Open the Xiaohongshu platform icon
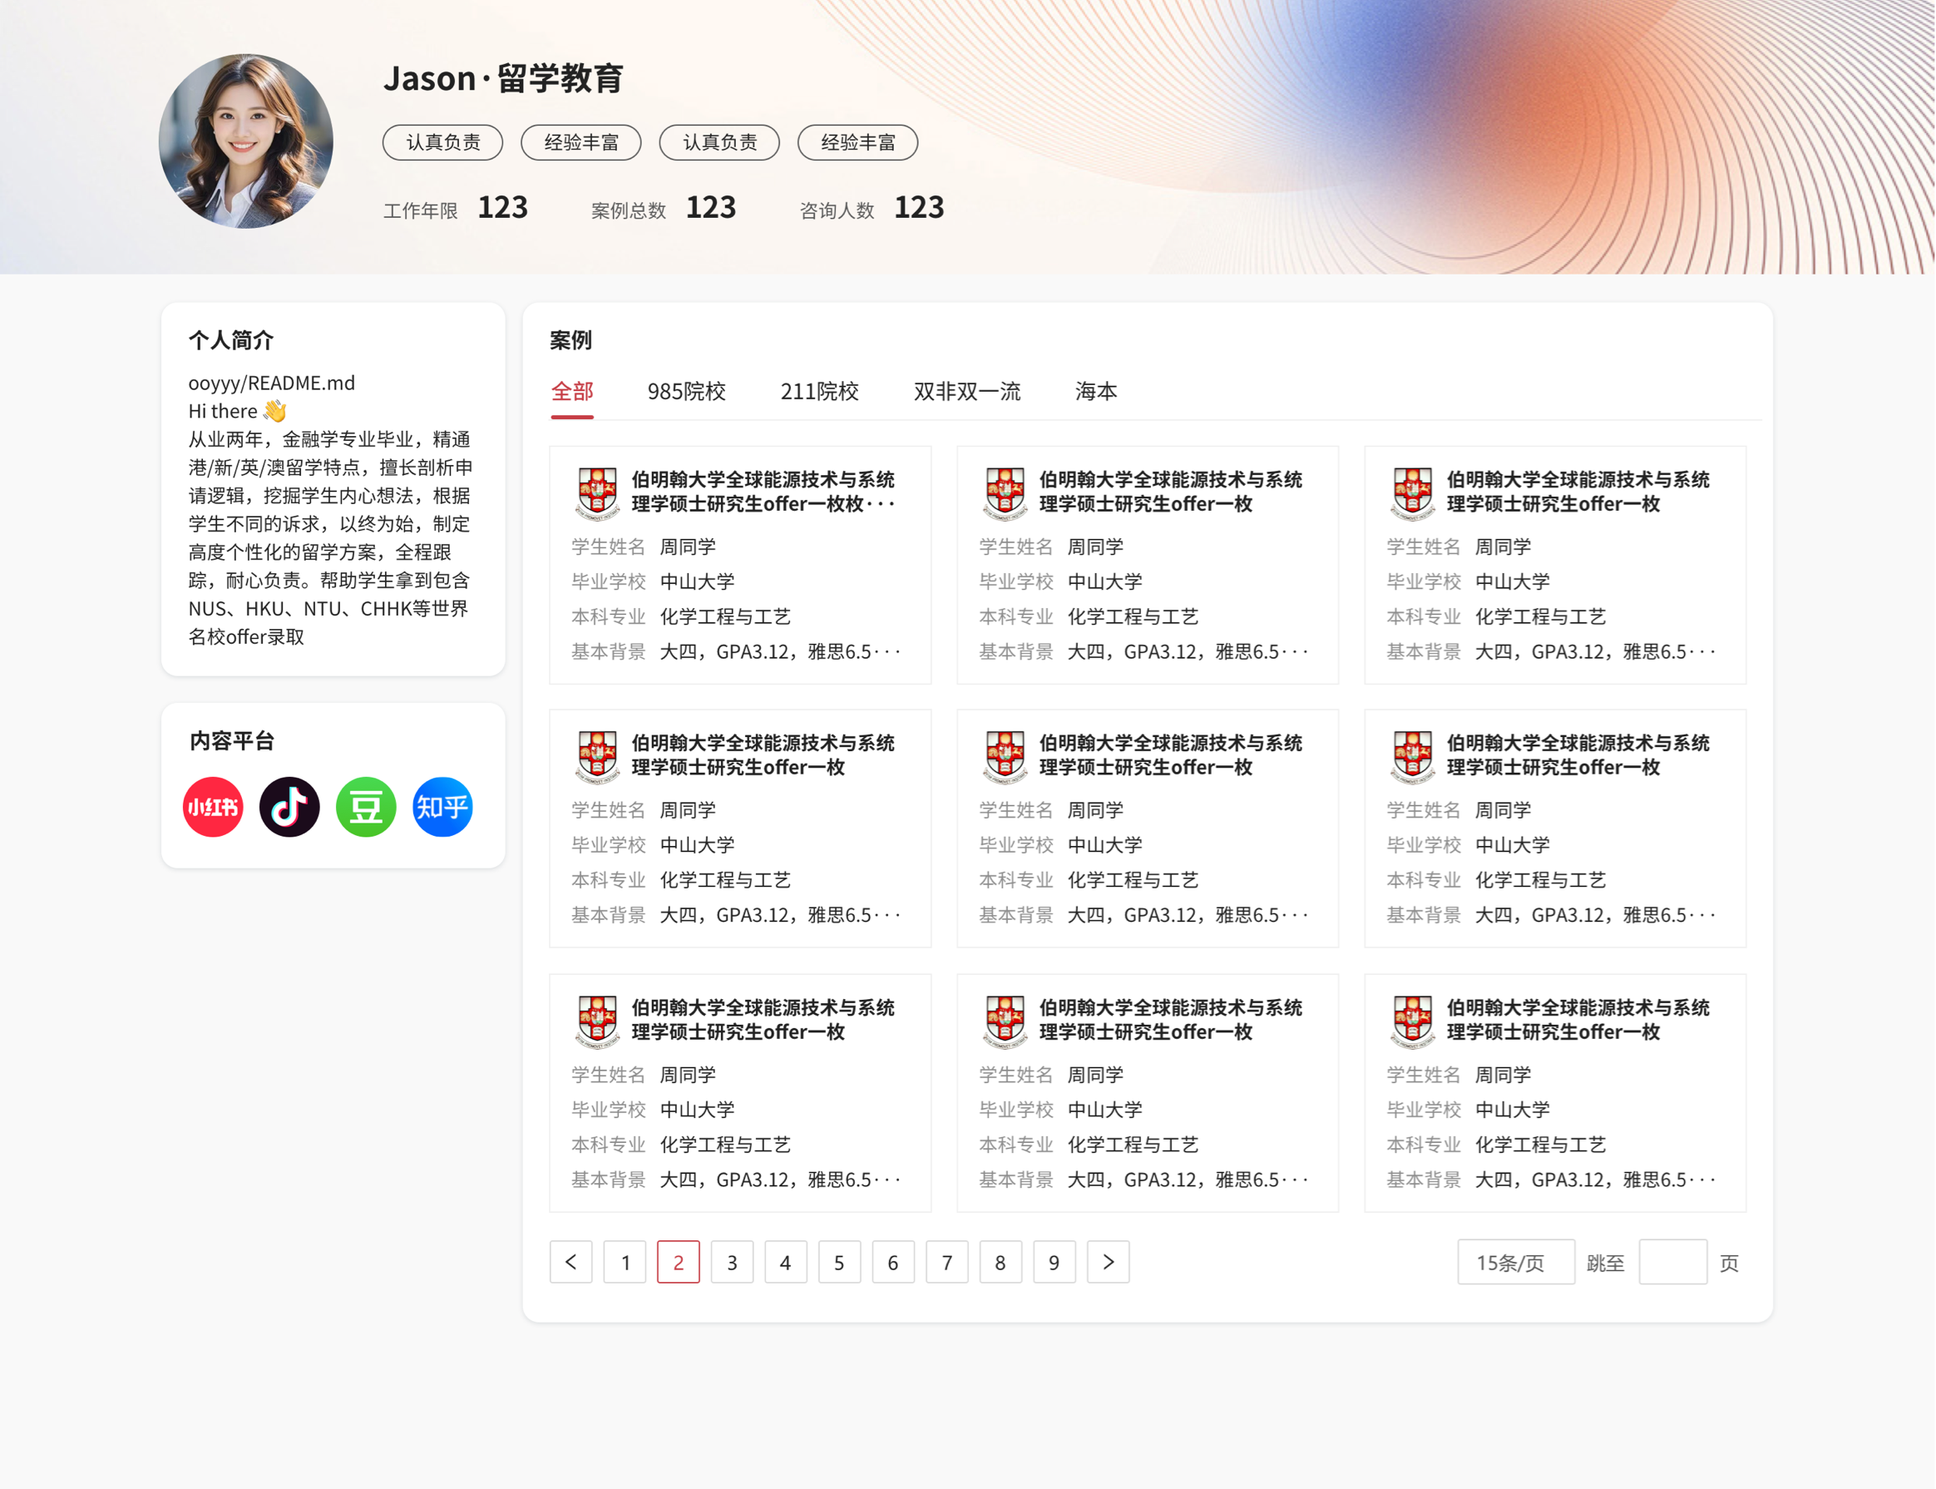1936x1489 pixels. point(213,808)
